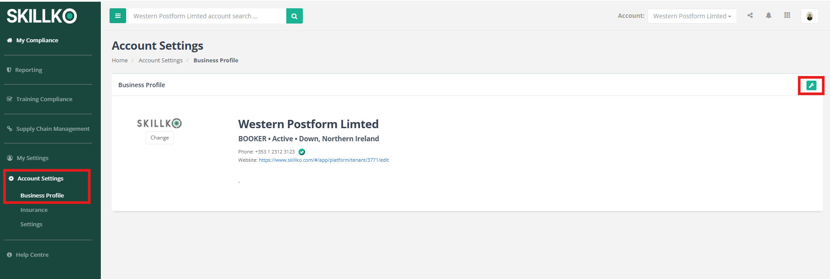Expand My Settings in the sidebar
Screen dimensions: 830x279
pos(32,158)
